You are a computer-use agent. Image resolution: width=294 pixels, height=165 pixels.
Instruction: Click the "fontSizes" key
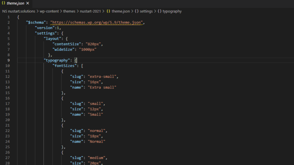point(64,66)
